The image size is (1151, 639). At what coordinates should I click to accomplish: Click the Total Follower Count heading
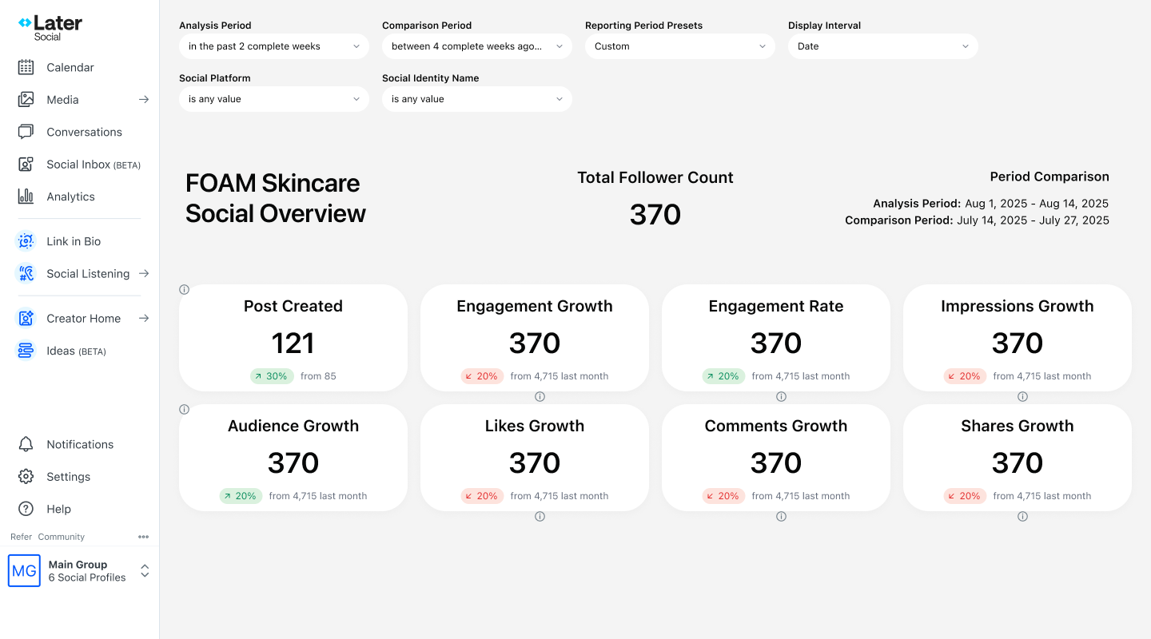[x=655, y=177]
